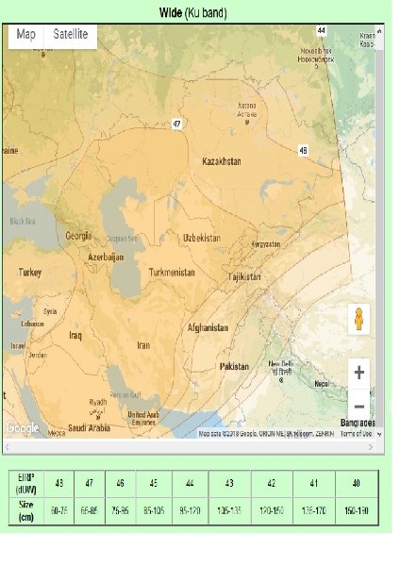
Task: Click the Street View pegman icon
Action: 359,319
